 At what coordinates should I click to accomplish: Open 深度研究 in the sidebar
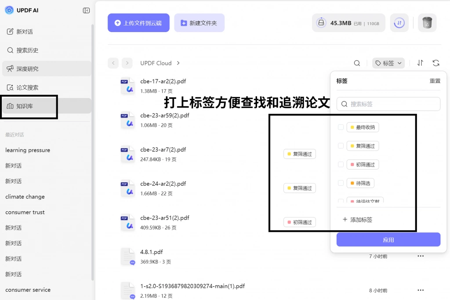pyautogui.click(x=47, y=69)
